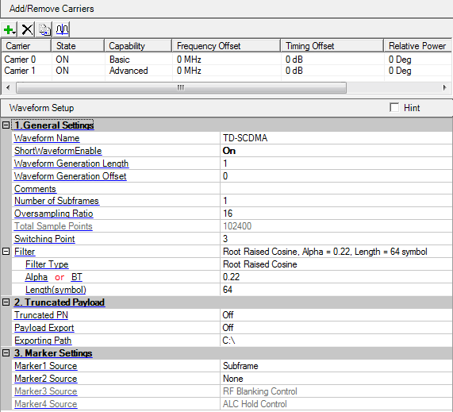Click the carrier table horizontal scrollbar thumb
This screenshot has width=453, height=412.
pos(181,87)
